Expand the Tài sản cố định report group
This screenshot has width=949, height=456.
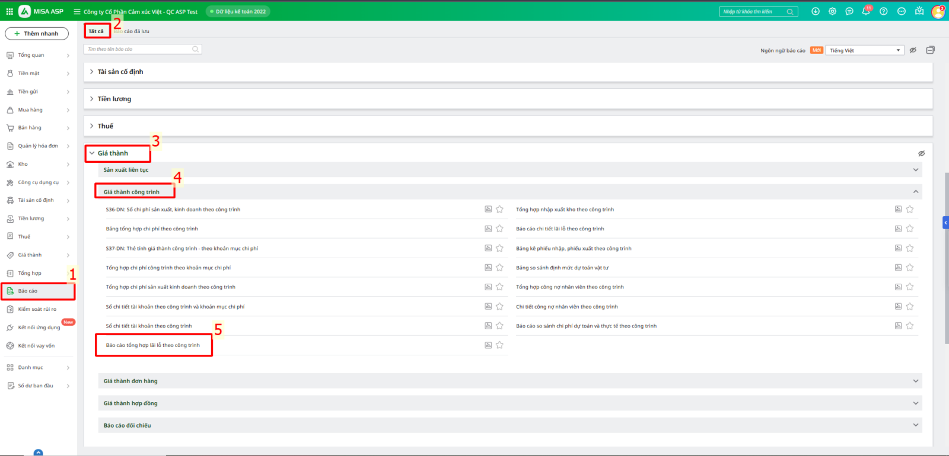tap(120, 72)
